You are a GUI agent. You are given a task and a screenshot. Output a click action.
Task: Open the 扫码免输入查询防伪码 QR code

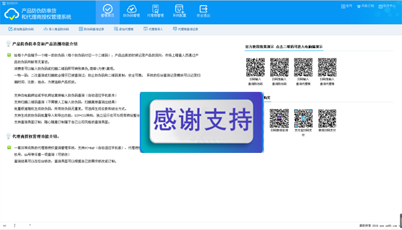click(x=279, y=67)
